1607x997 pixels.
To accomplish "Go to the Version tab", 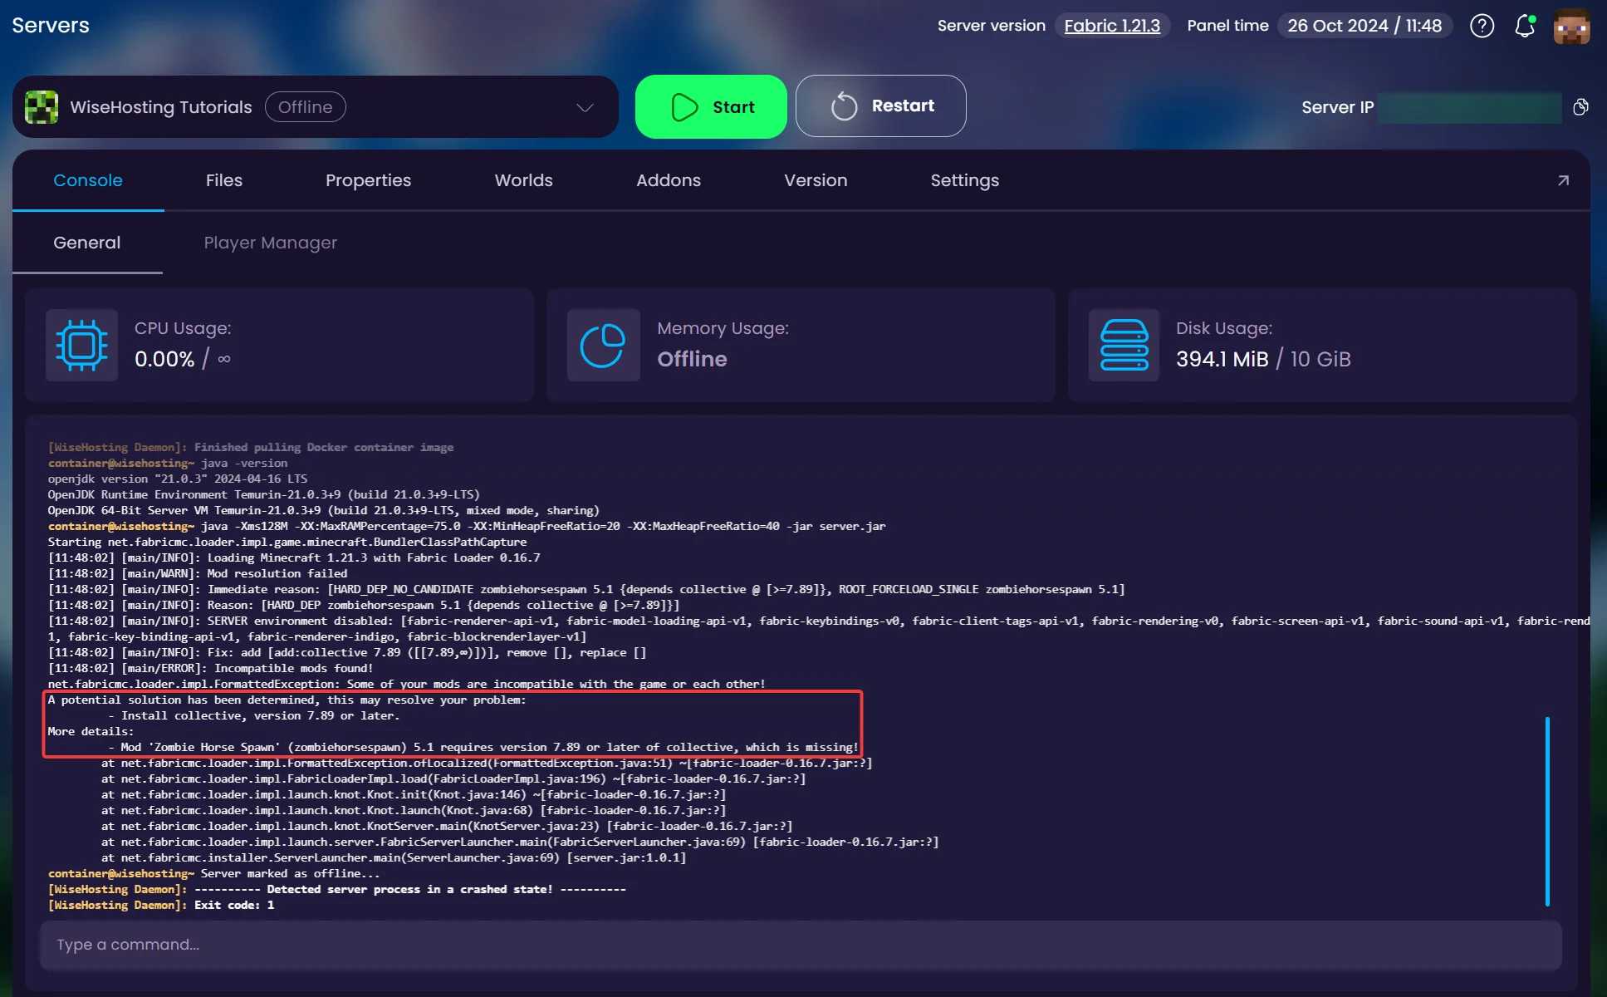I will click(816, 180).
